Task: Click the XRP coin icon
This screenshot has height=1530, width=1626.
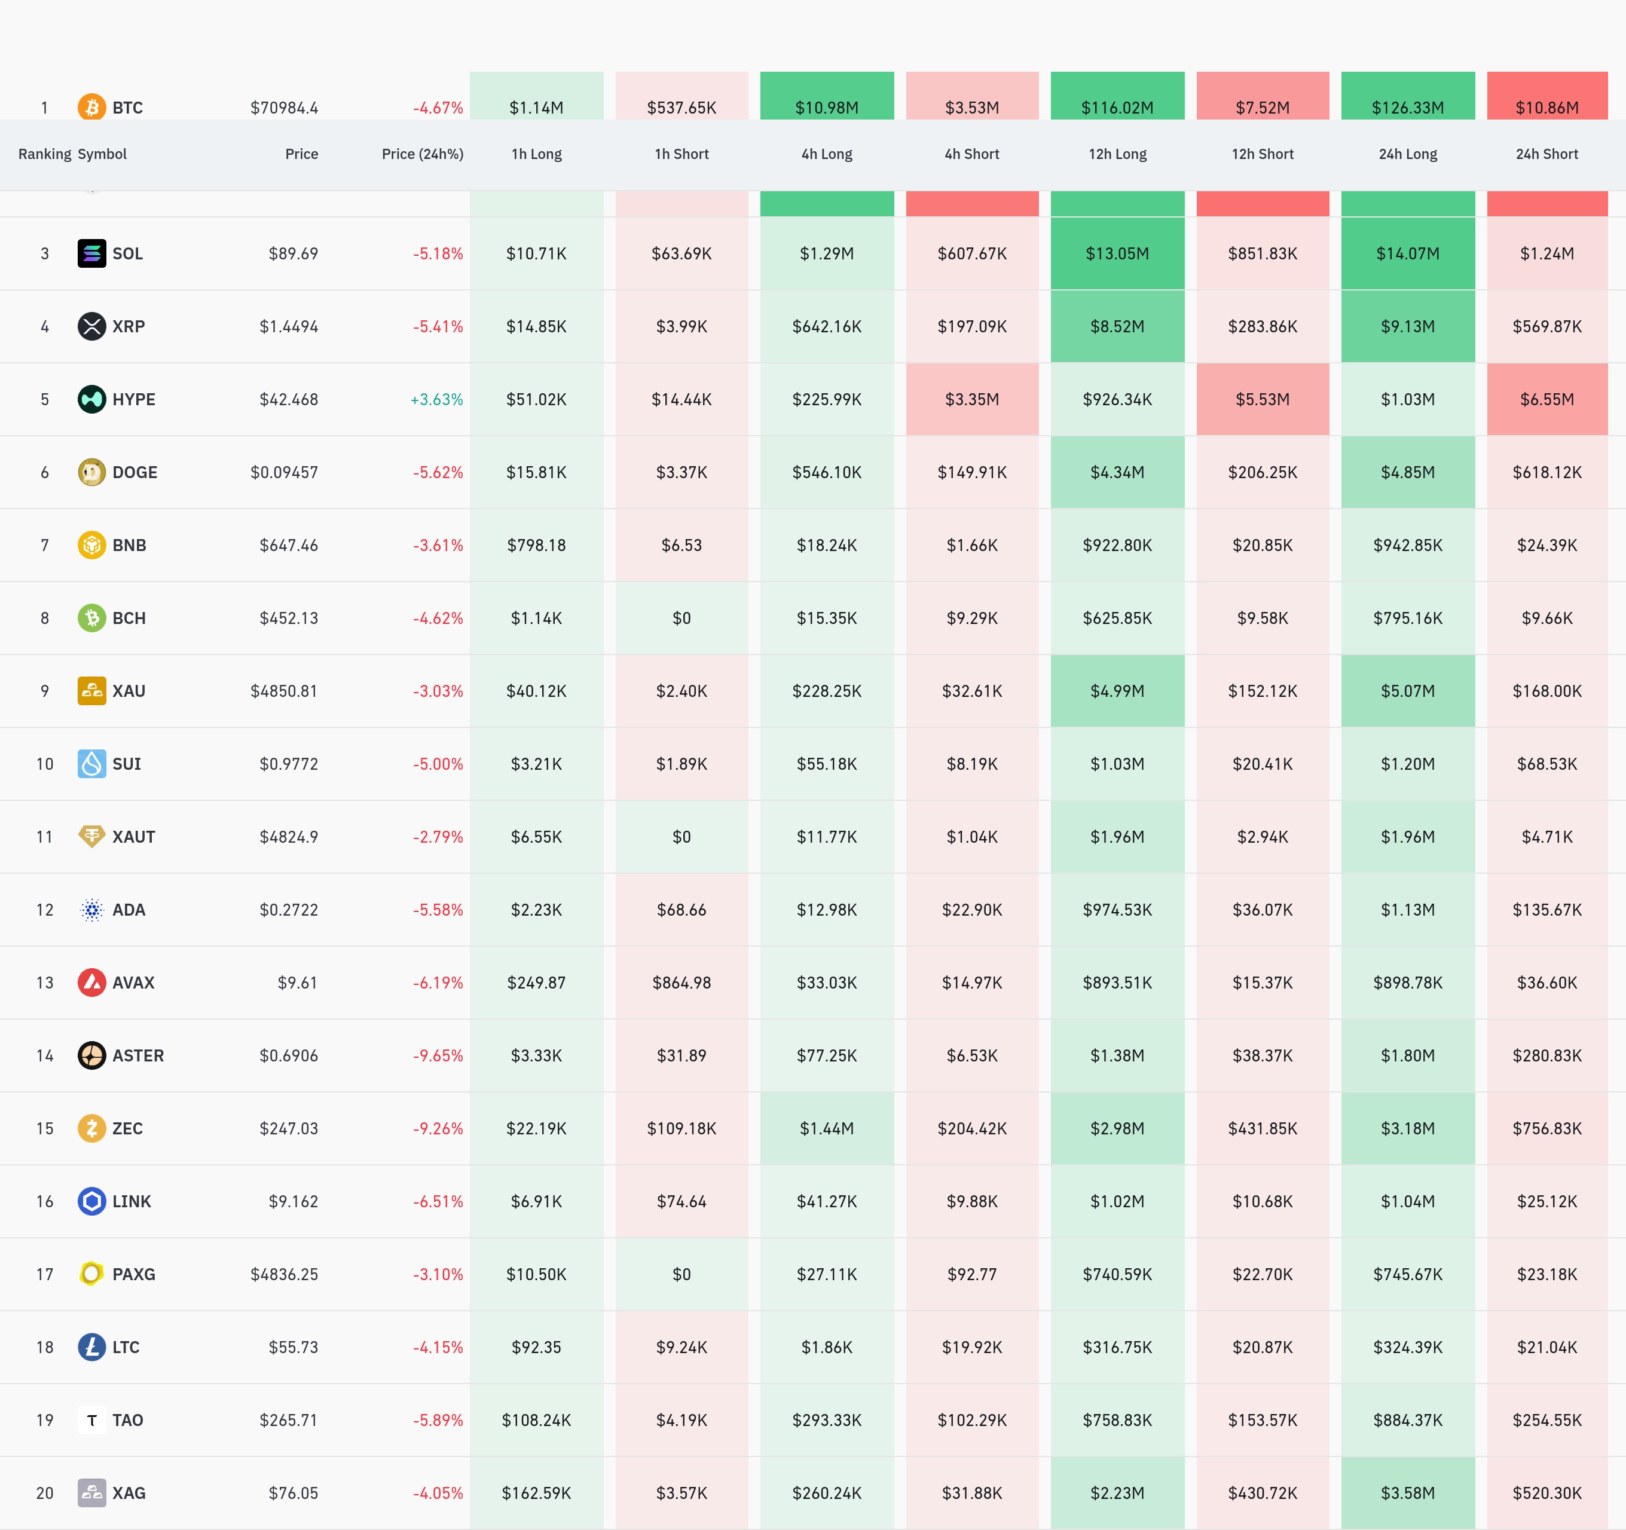Action: 91,326
